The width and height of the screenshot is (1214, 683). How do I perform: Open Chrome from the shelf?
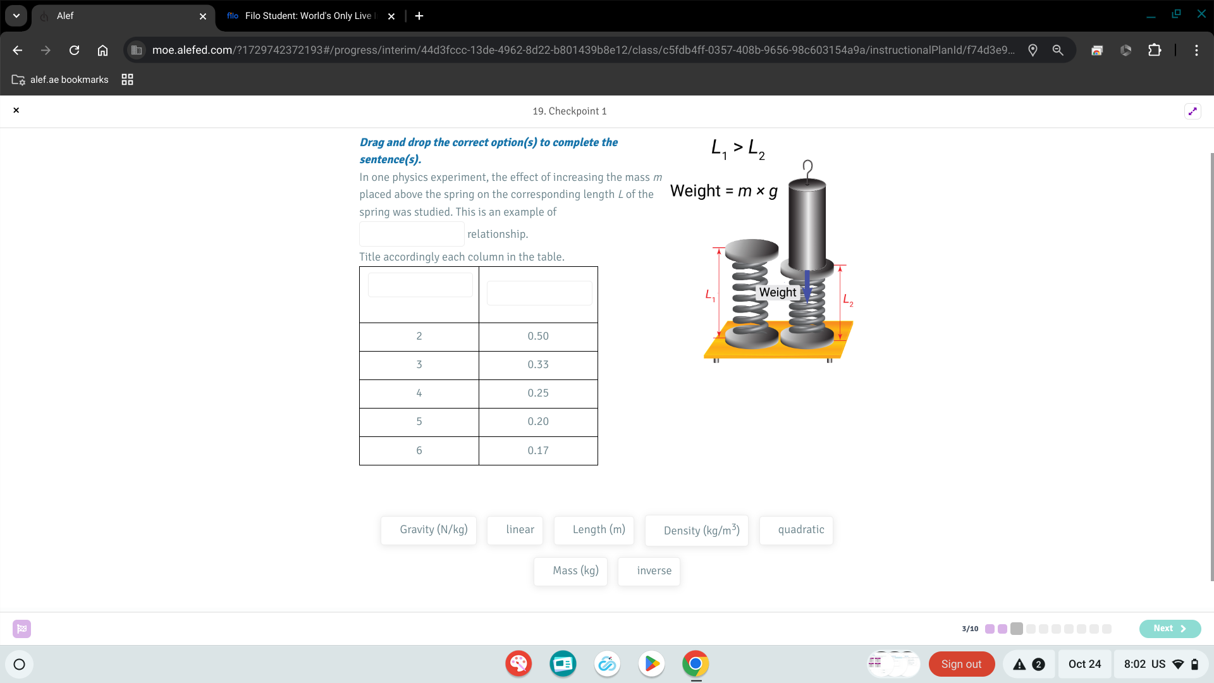(696, 664)
